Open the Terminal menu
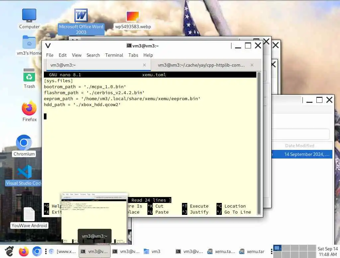The width and height of the screenshot is (340, 258). tap(114, 55)
